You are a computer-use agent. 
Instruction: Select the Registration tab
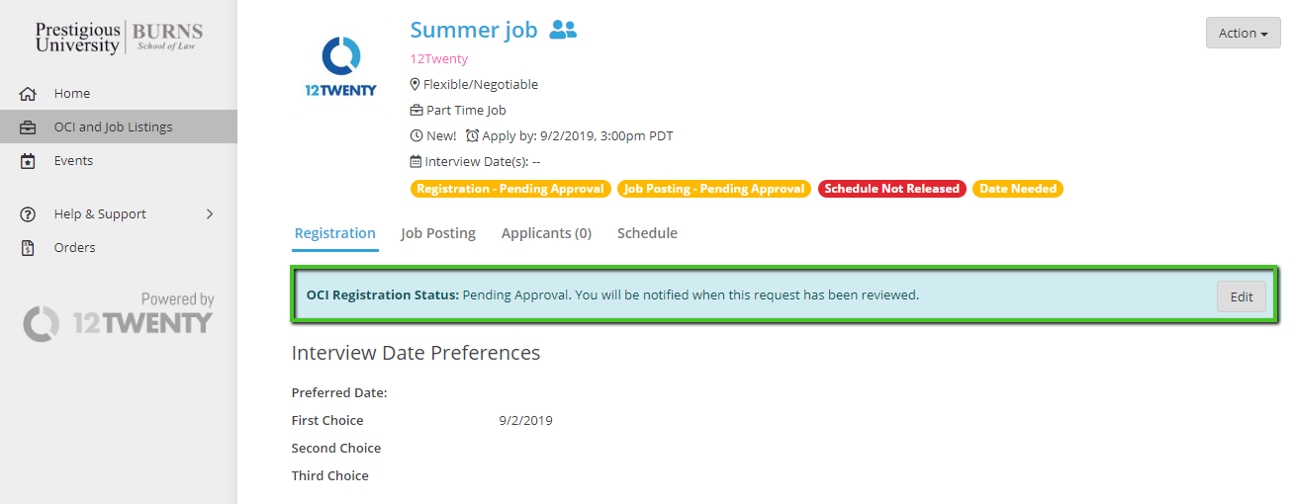point(335,233)
